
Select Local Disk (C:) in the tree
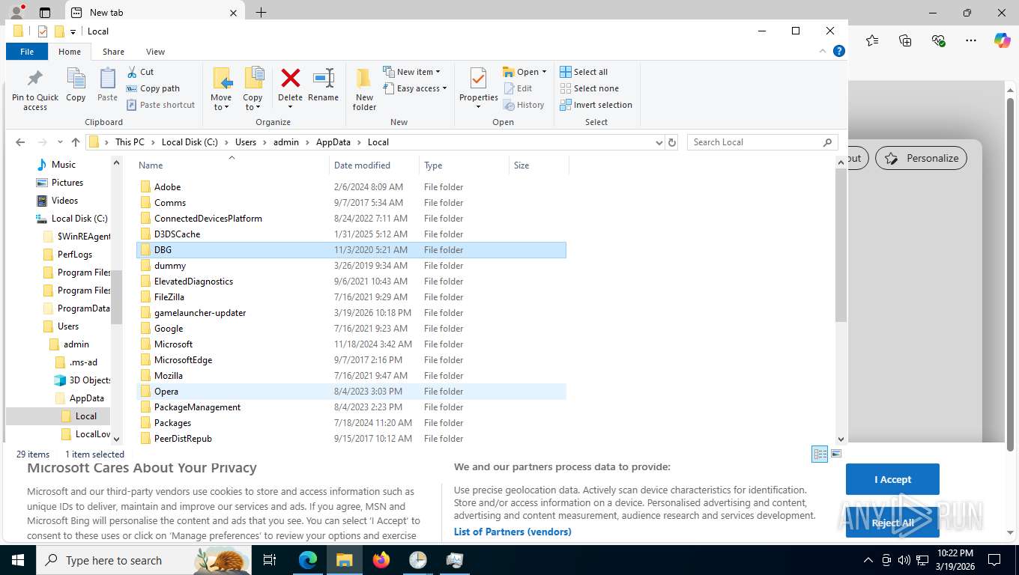pyautogui.click(x=79, y=219)
